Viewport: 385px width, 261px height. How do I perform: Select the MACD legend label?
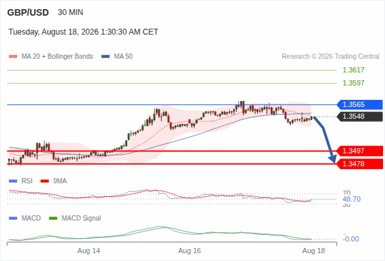(31, 219)
